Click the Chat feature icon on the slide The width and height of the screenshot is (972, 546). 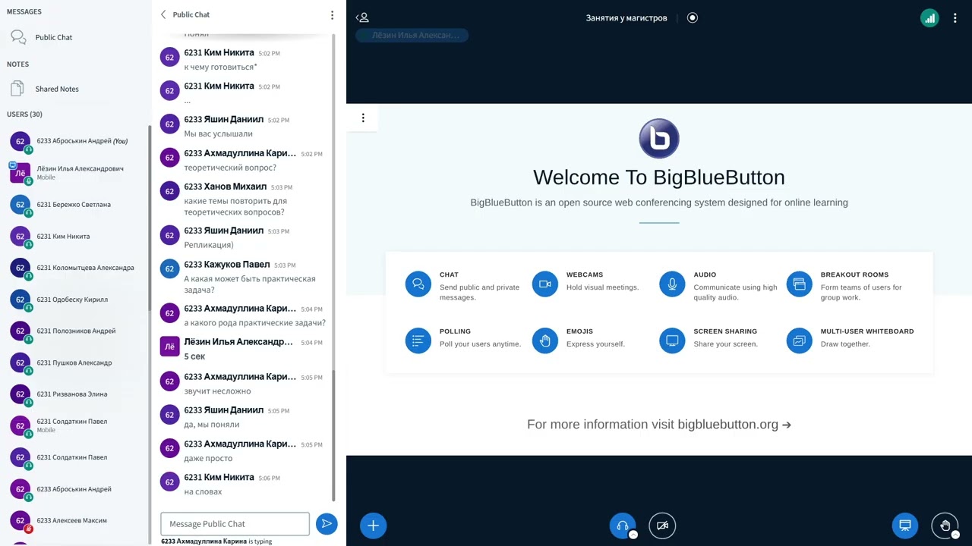click(418, 284)
